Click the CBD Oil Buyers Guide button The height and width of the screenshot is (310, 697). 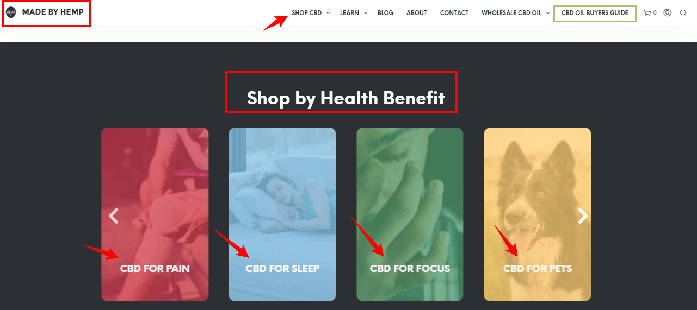point(595,14)
